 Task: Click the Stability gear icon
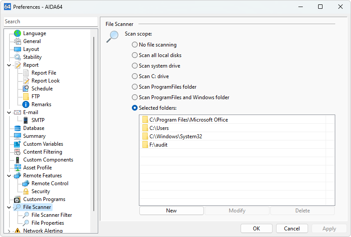pyautogui.click(x=18, y=57)
